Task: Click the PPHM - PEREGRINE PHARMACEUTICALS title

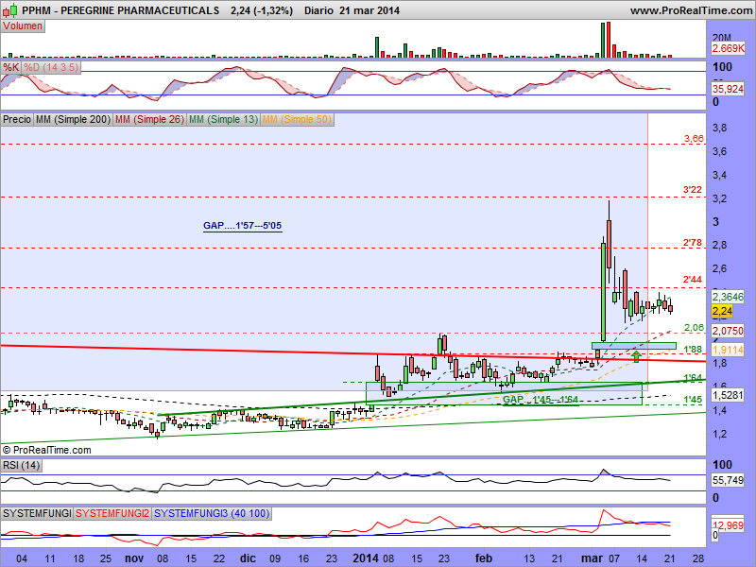Action: coord(121,10)
